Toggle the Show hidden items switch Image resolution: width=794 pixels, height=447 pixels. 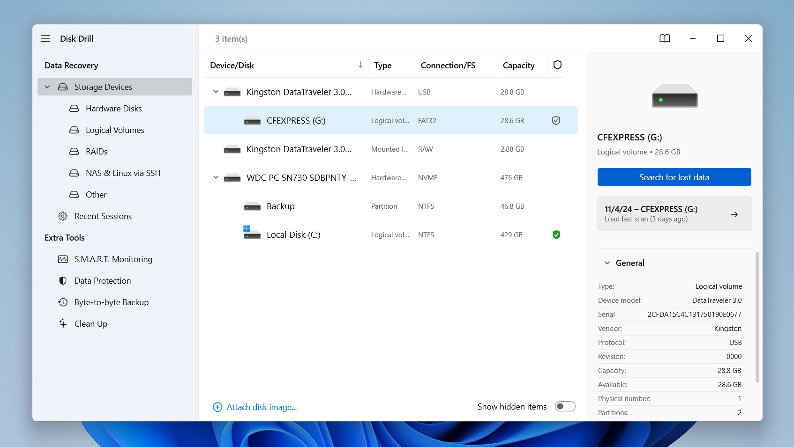click(565, 406)
